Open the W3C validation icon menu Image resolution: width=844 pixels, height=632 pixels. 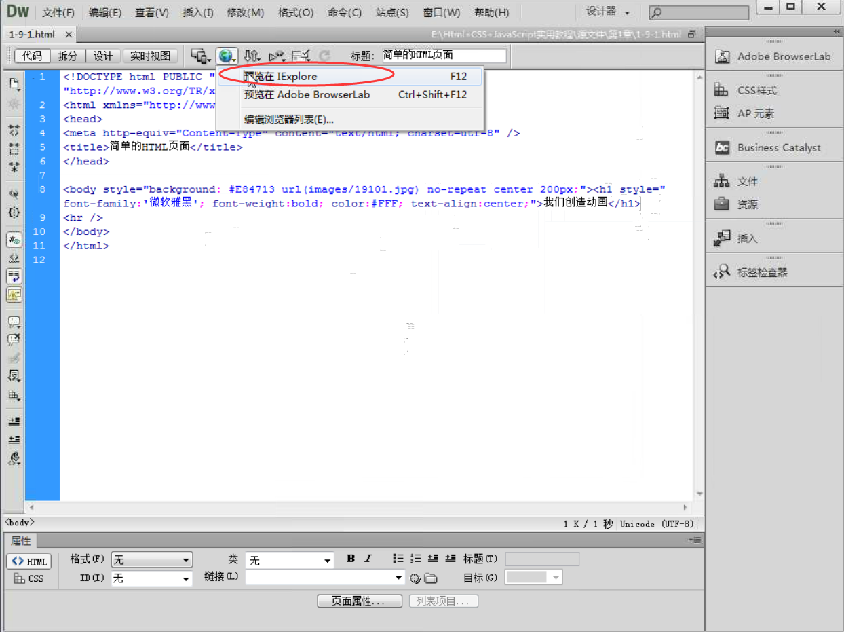coord(277,56)
